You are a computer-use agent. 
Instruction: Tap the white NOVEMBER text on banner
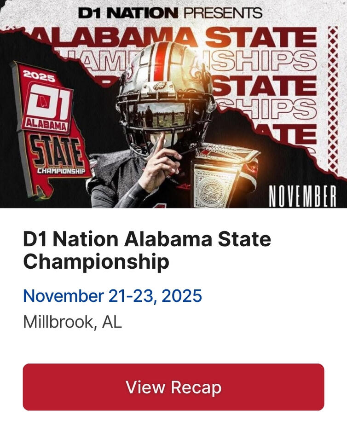click(x=302, y=196)
